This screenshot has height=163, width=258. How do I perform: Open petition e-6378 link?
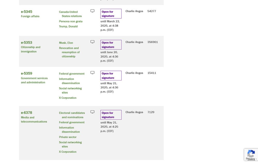click(27, 113)
